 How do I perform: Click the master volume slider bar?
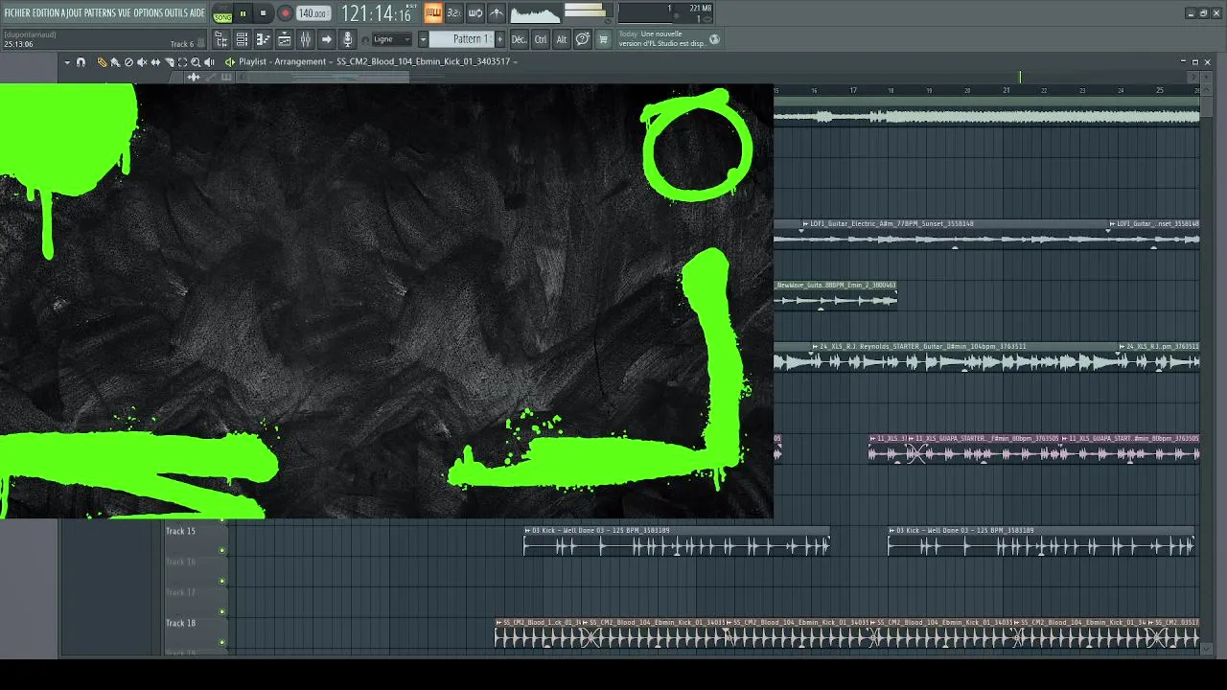click(585, 9)
